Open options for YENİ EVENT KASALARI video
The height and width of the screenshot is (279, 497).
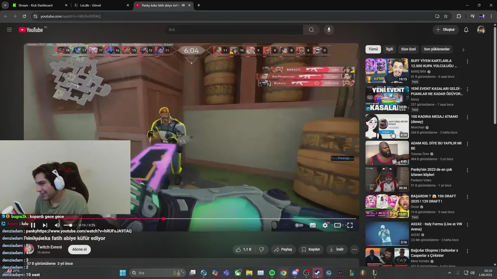coord(467,90)
